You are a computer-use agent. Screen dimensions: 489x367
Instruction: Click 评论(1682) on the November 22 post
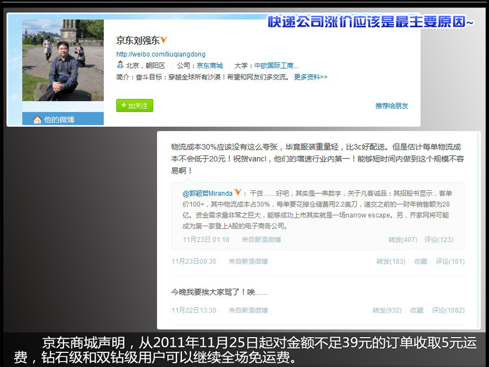448,310
